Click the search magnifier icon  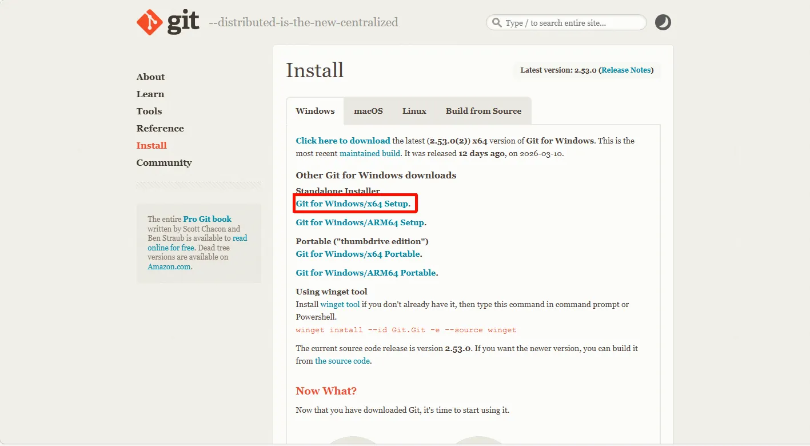pyautogui.click(x=496, y=23)
